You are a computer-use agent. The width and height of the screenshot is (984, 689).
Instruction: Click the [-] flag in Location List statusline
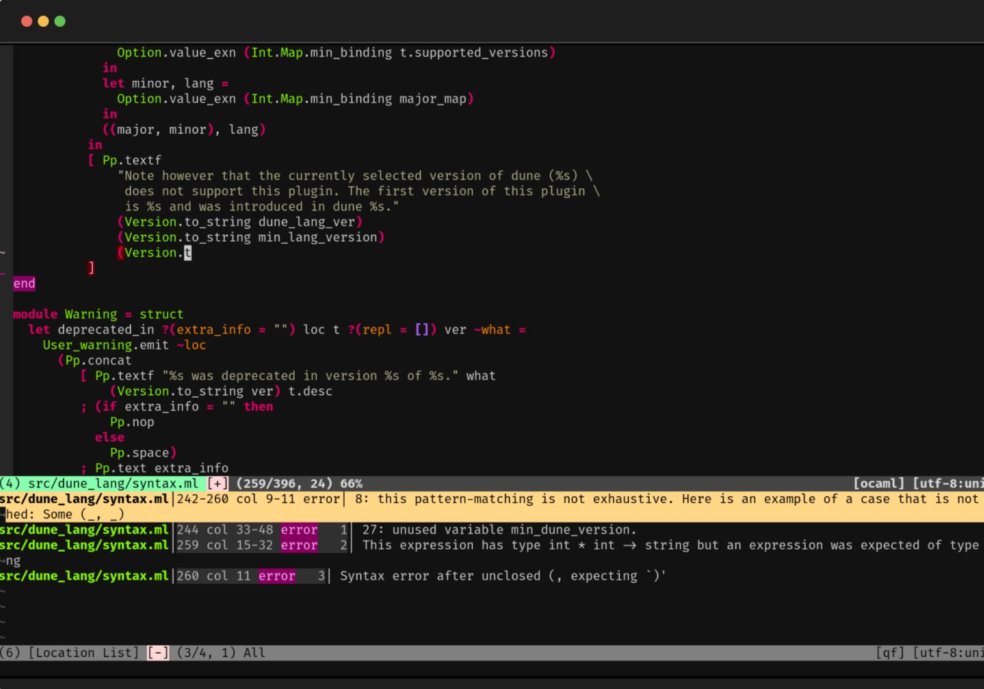click(157, 653)
